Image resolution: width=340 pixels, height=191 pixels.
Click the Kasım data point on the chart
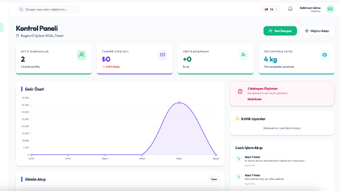105,155
